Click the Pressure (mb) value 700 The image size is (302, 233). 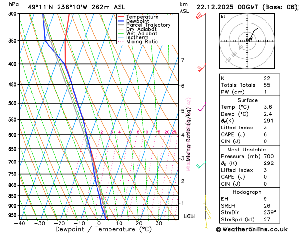[x=269, y=156]
